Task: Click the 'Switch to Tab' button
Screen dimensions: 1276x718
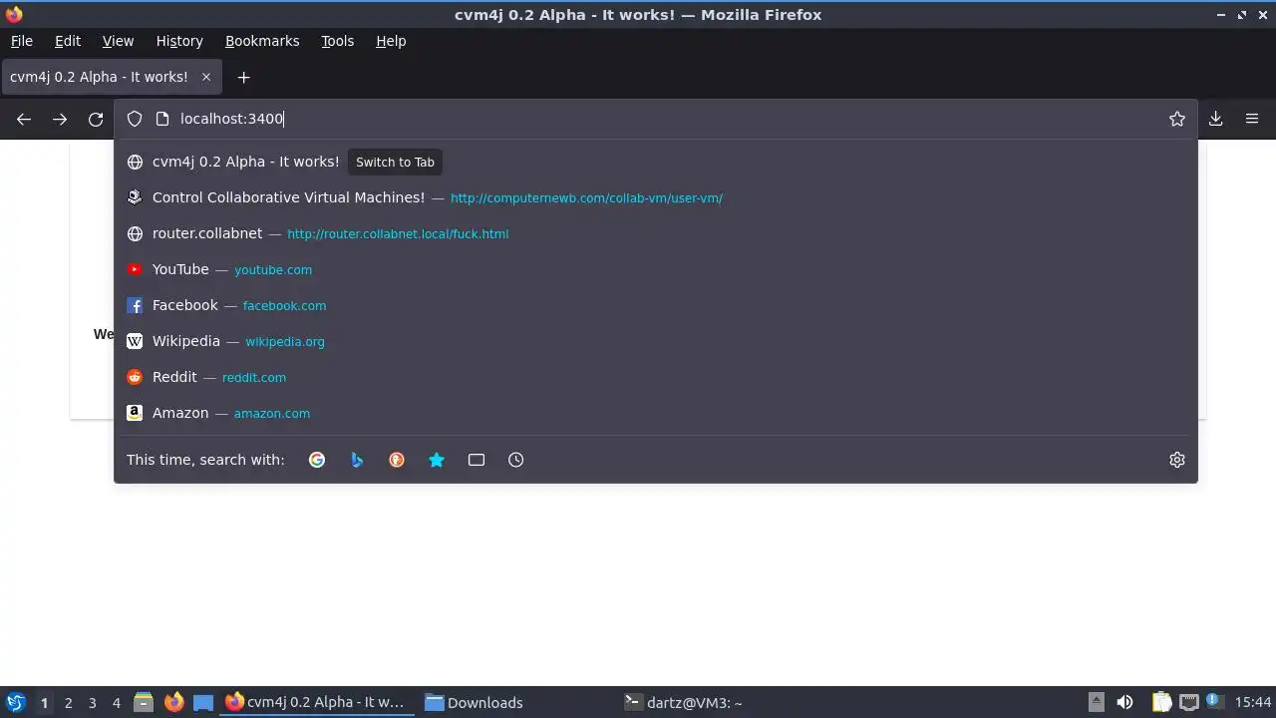Action: pos(395,162)
